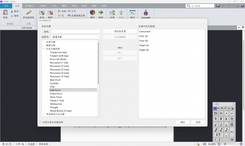Click the zoom out minus icon
Image resolution: width=245 pixels, height=146 pixels.
pyautogui.click(x=219, y=144)
